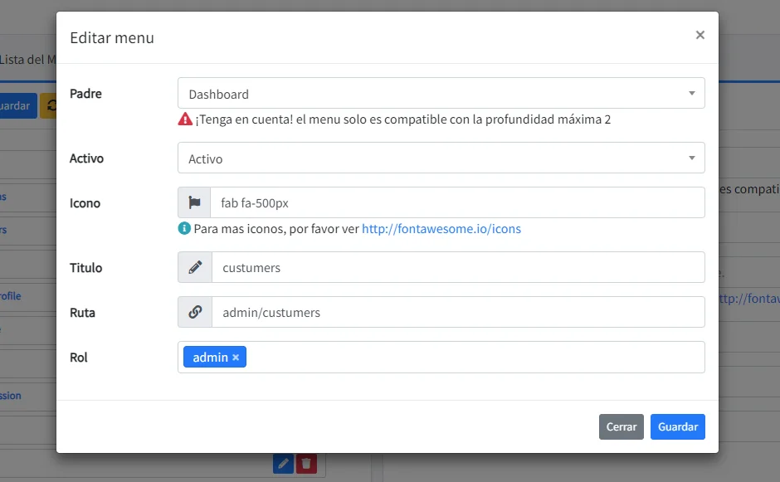Click the flag icon beside the Icono field
The height and width of the screenshot is (482, 780).
pyautogui.click(x=194, y=202)
